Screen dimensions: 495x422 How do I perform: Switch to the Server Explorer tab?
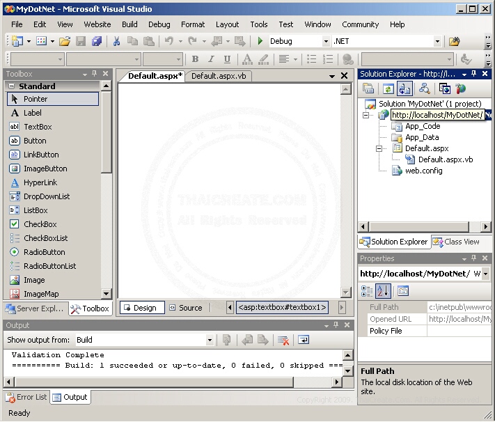(x=35, y=308)
